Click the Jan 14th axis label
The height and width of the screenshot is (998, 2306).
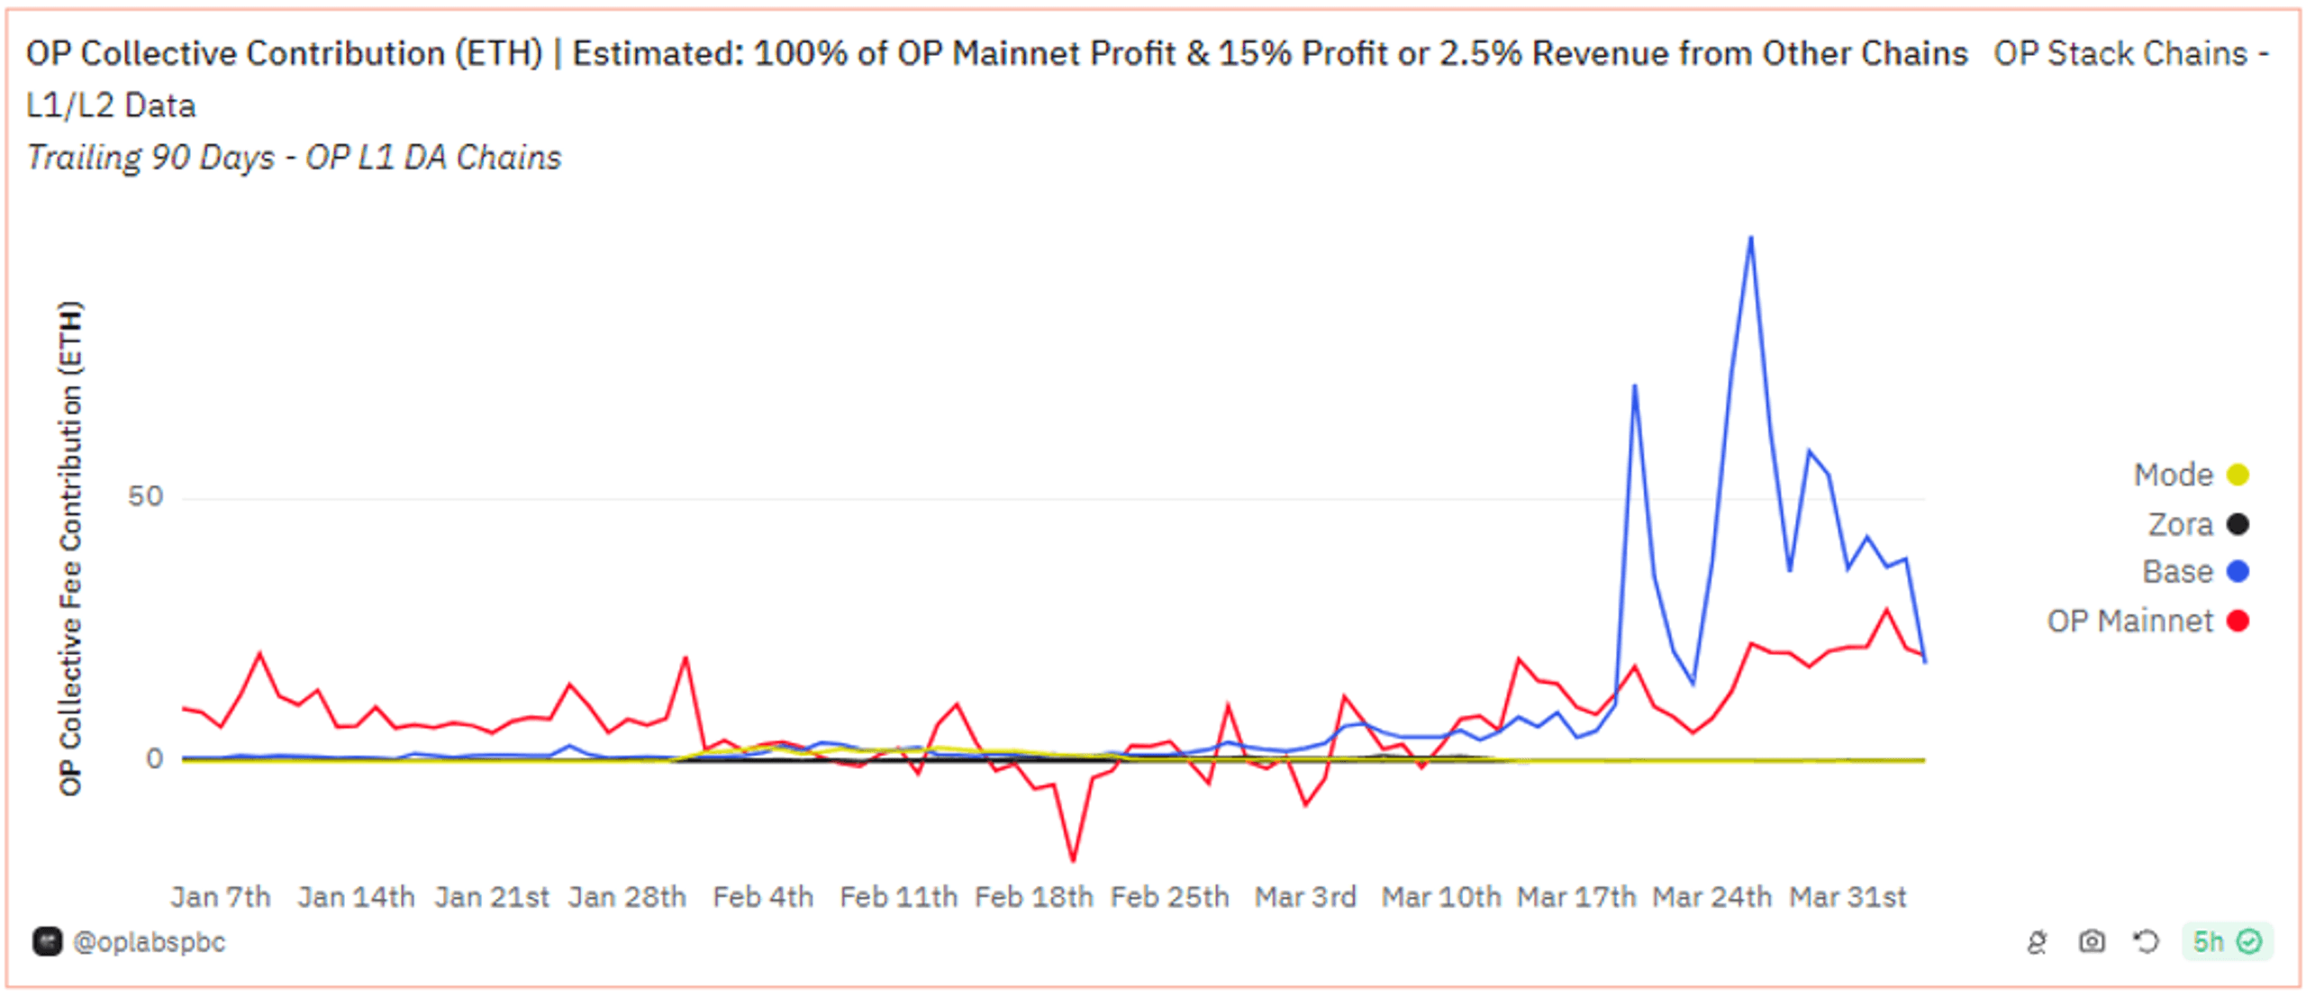coord(356,897)
